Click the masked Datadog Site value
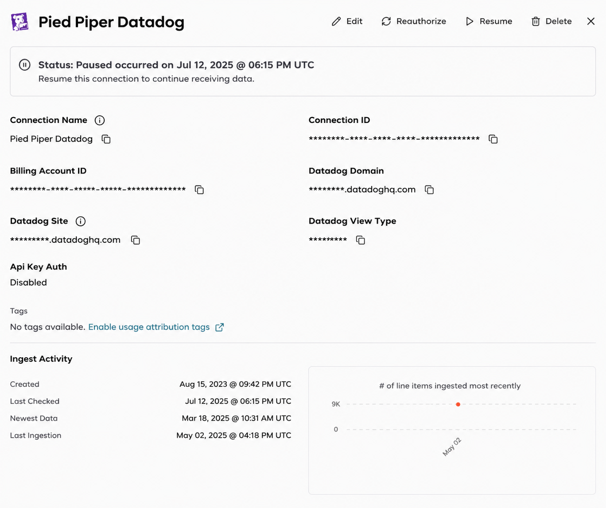Image resolution: width=606 pixels, height=508 pixels. pos(65,240)
